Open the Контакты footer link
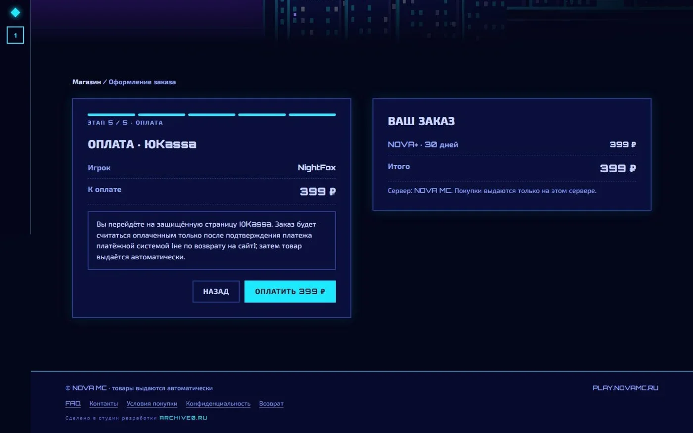The width and height of the screenshot is (693, 433). (x=103, y=404)
